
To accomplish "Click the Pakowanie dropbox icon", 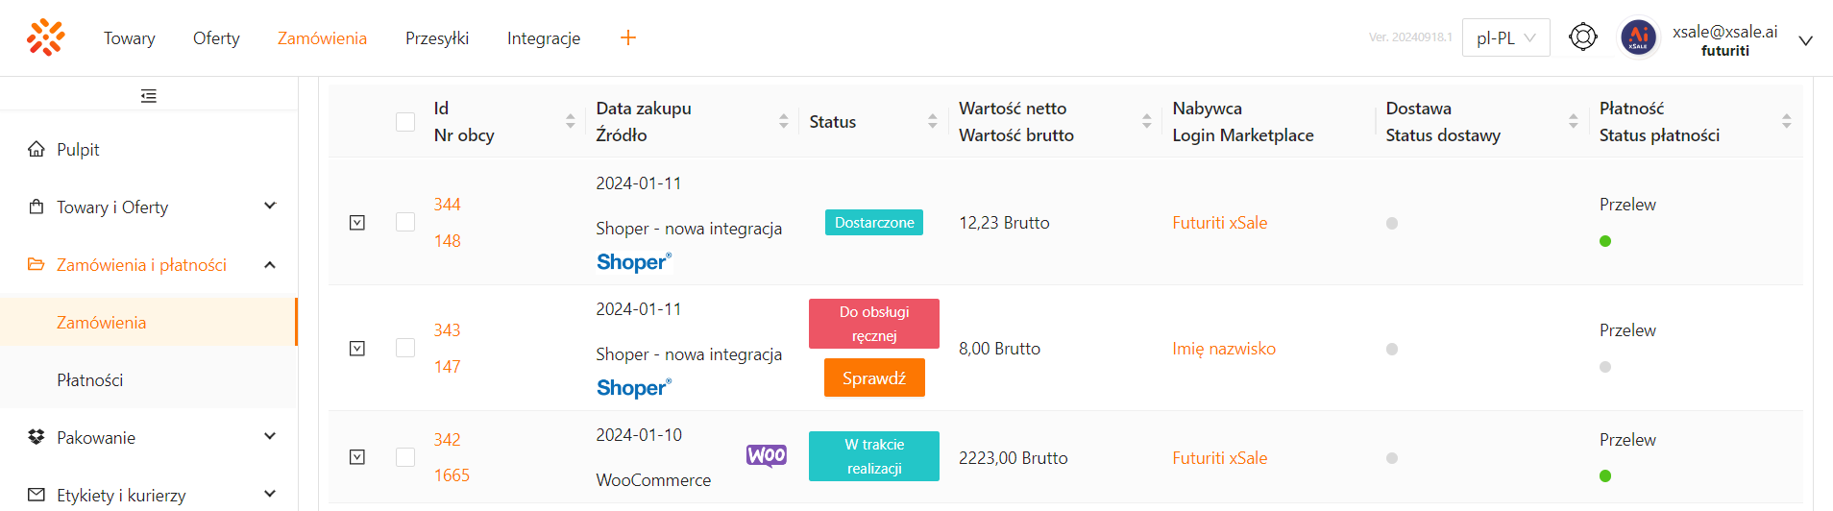I will 37,438.
